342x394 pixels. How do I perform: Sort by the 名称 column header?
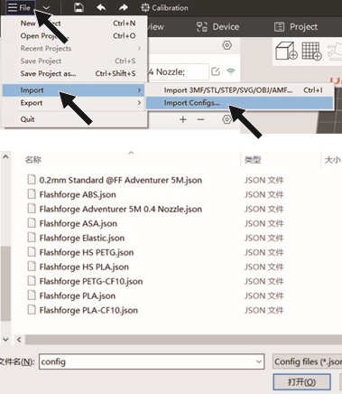[33, 160]
